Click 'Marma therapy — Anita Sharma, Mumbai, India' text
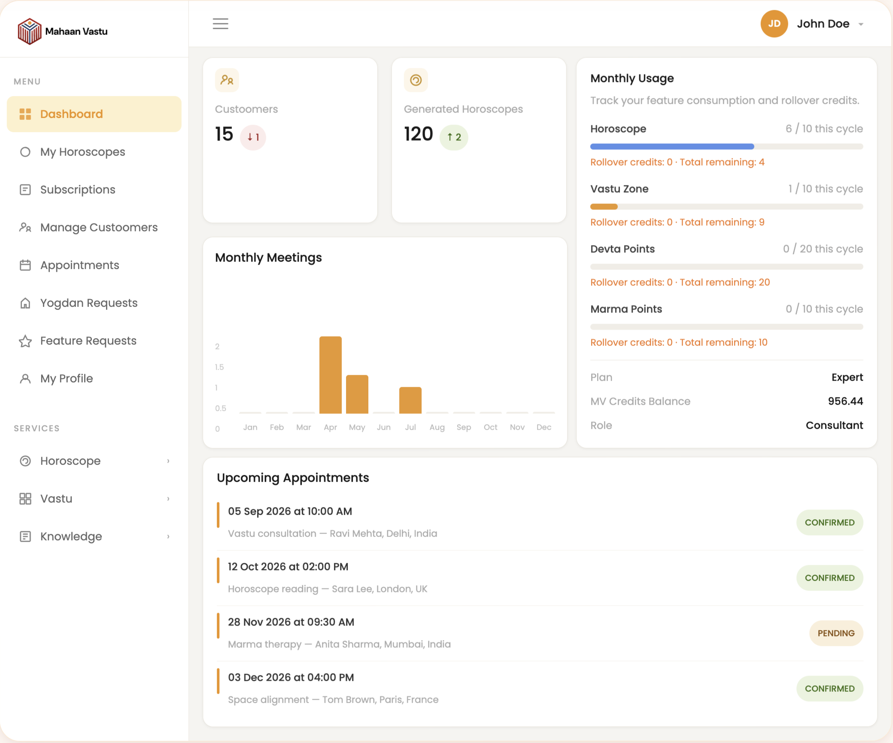Viewport: 893px width, 743px height. [339, 644]
